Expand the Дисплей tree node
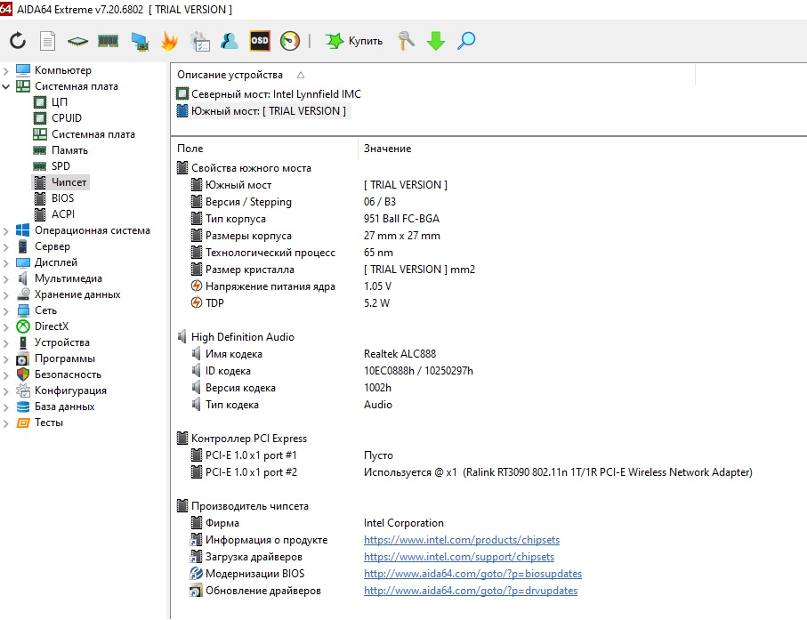This screenshot has width=807, height=620. point(6,263)
